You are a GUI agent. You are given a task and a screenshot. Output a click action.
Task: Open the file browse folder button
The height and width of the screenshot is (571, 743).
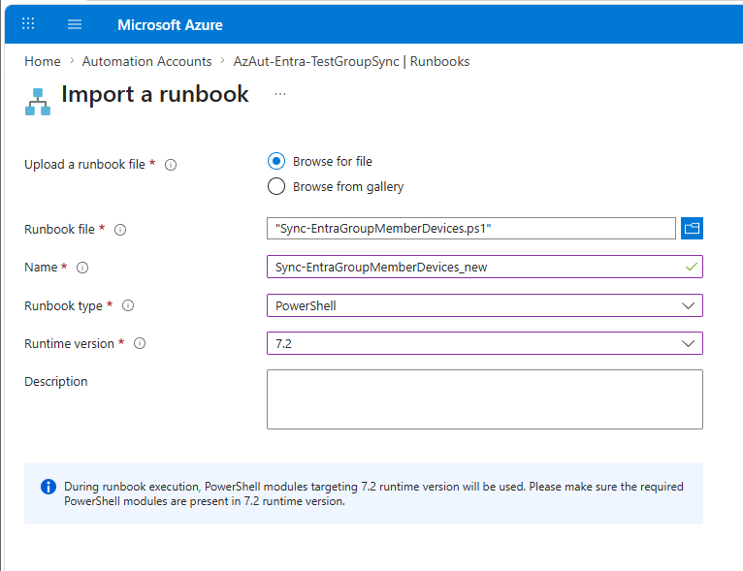click(692, 228)
